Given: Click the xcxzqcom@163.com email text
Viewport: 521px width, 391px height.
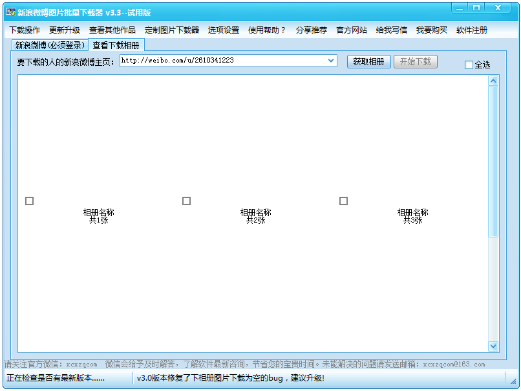Looking at the screenshot, I should [x=454, y=365].
